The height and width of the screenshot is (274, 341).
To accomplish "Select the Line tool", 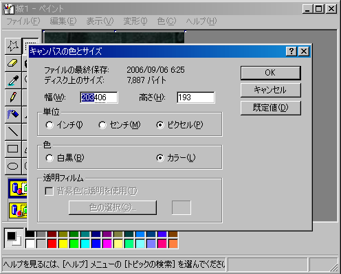I will click(13, 132).
